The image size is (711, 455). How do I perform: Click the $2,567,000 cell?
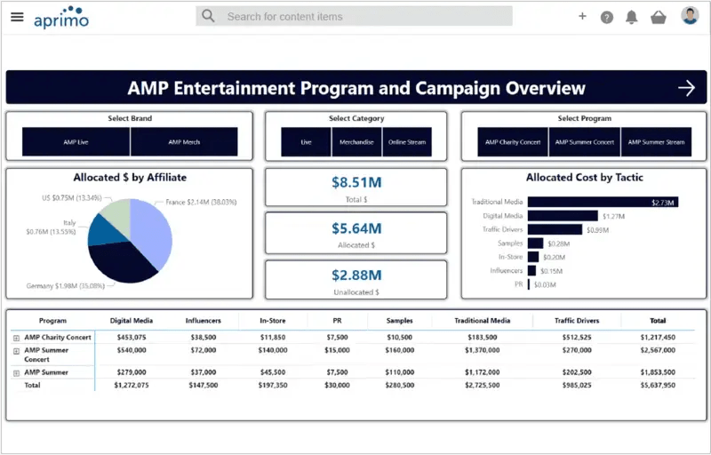[x=658, y=350]
